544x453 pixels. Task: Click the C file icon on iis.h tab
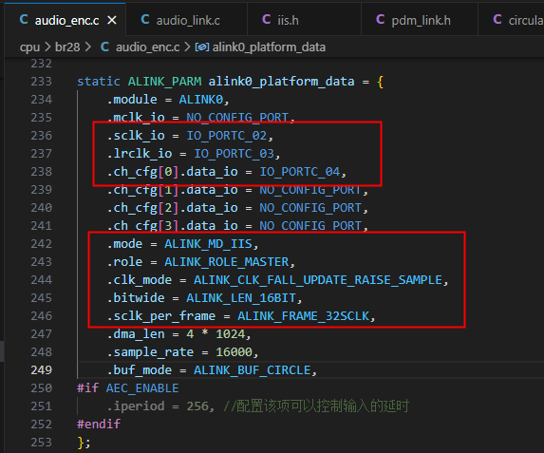pyautogui.click(x=266, y=20)
